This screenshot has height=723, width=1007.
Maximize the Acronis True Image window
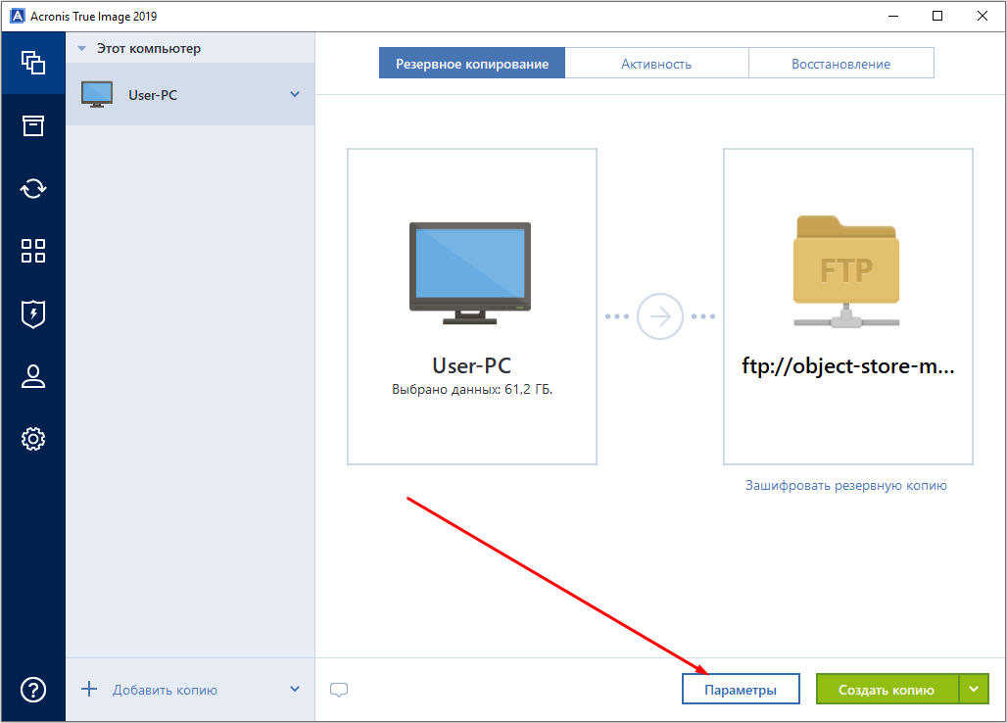(x=937, y=16)
